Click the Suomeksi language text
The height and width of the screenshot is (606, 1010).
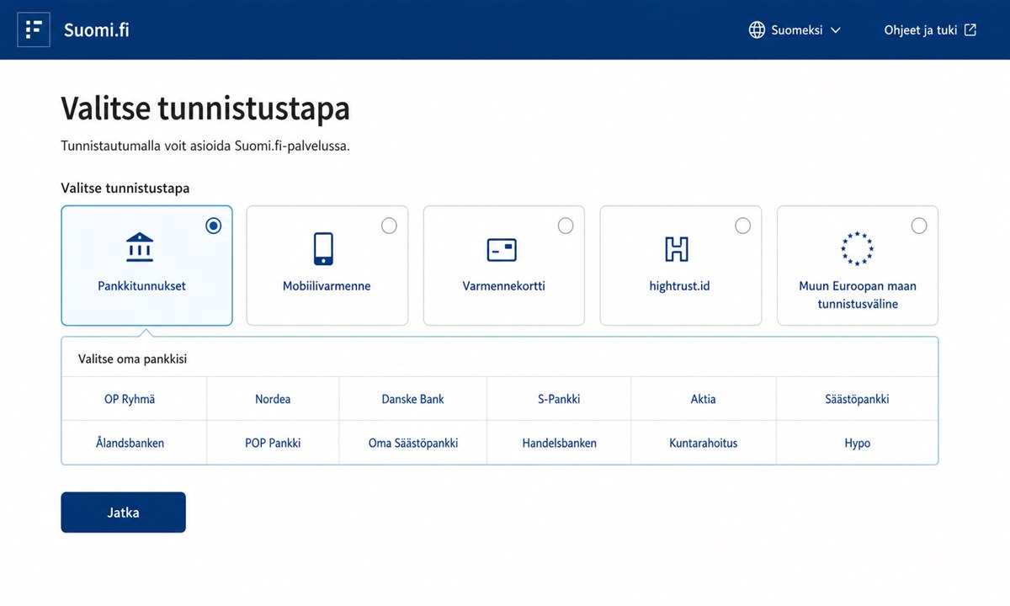pyautogui.click(x=797, y=30)
